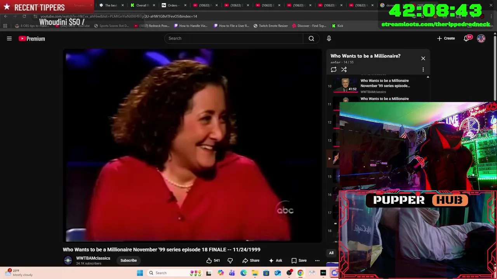Open Outlook from taskbar
Screen dimensions: 497x279
coord(278,273)
